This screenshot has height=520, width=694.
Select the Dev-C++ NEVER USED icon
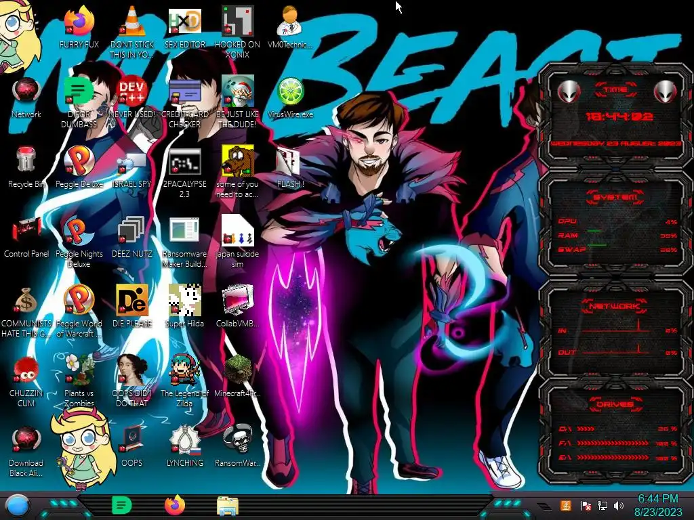click(132, 91)
